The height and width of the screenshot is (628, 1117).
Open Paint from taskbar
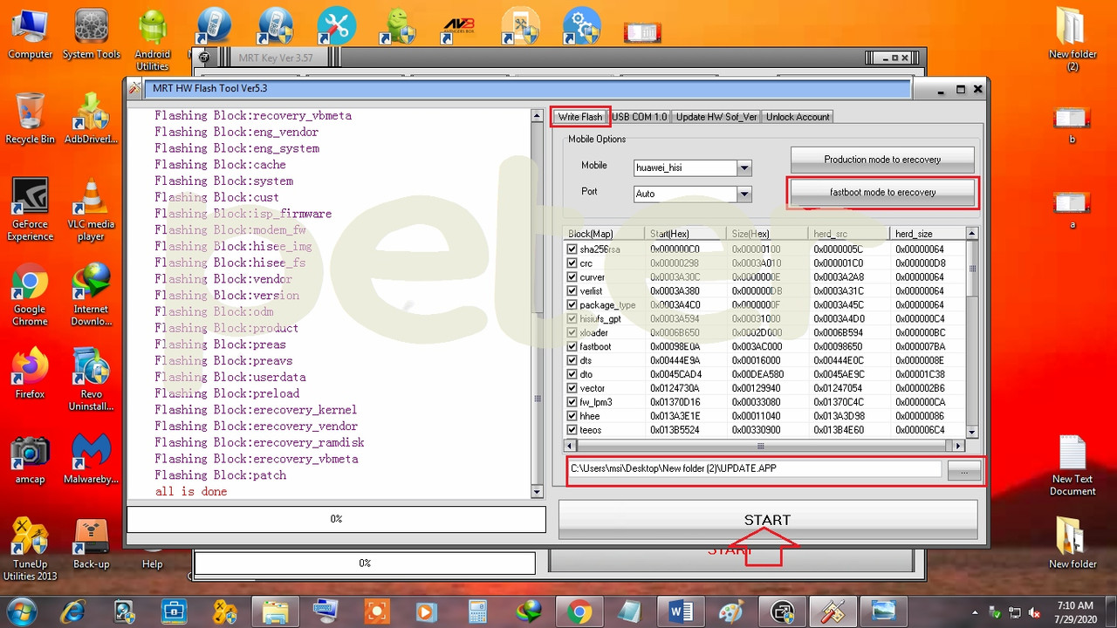[x=730, y=611]
